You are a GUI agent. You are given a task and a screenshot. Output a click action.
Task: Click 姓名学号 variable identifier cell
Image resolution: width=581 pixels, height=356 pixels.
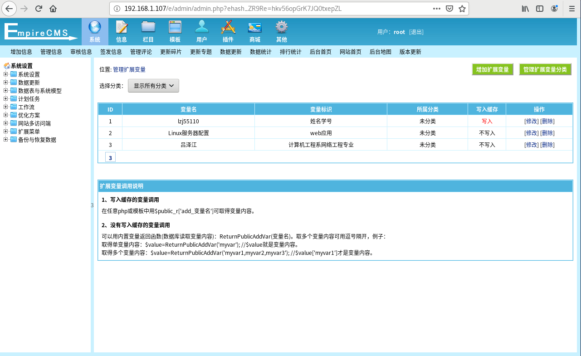pyautogui.click(x=321, y=122)
